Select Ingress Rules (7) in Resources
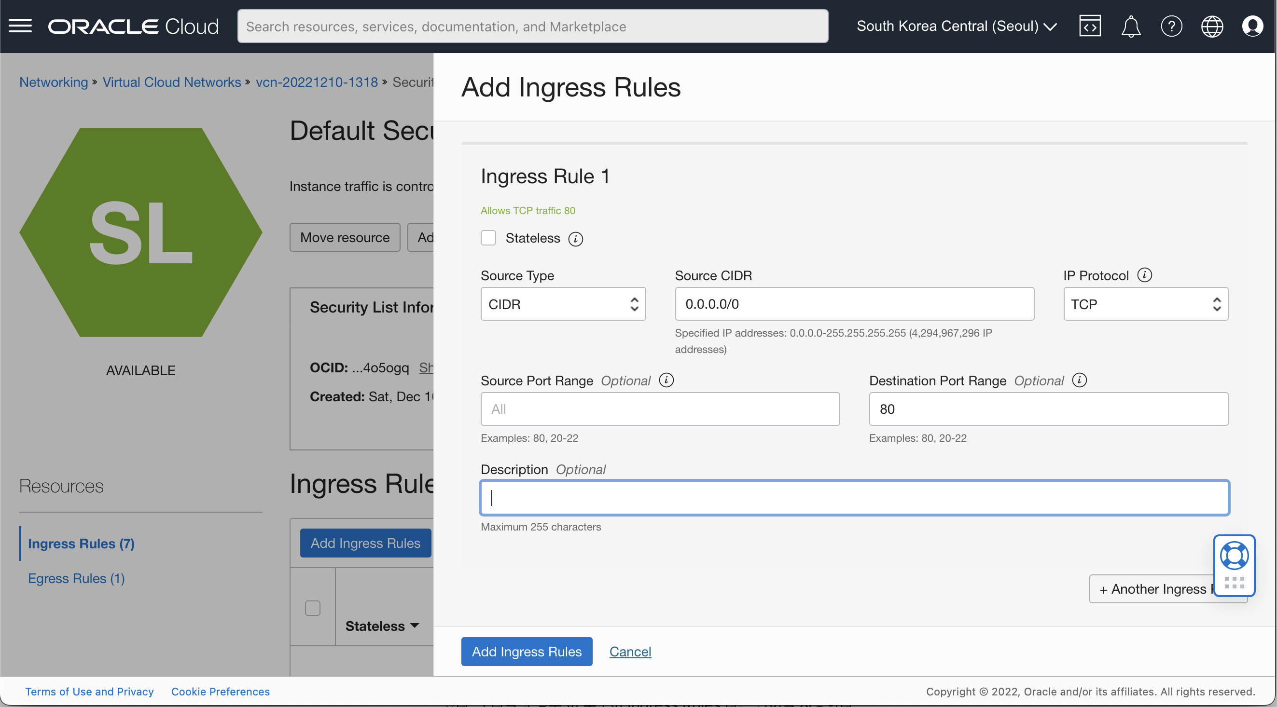This screenshot has height=707, width=1277. pos(81,544)
